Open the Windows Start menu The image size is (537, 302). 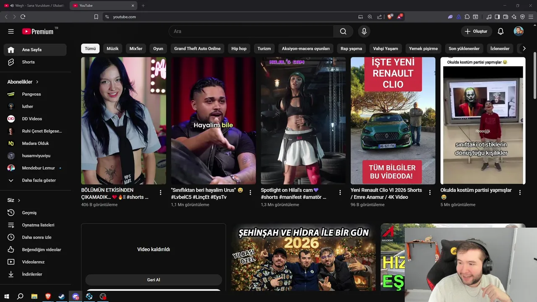[x=7, y=297]
